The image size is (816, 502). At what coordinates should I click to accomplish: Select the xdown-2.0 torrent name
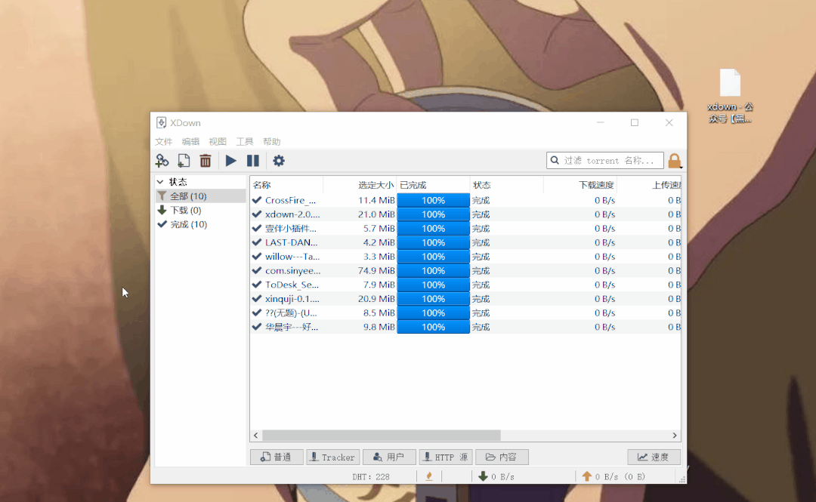click(292, 214)
